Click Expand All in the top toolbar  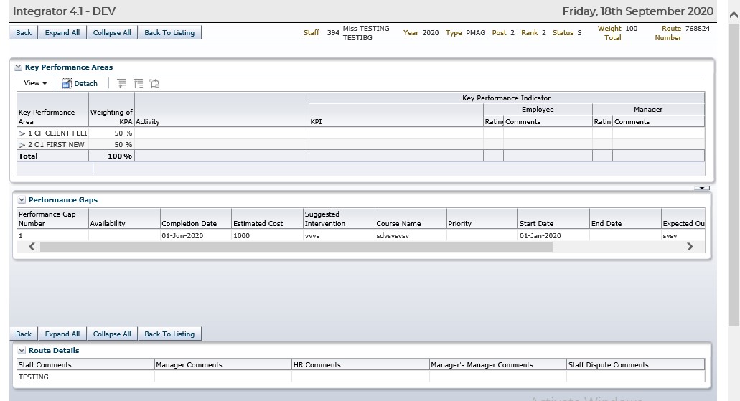(62, 33)
